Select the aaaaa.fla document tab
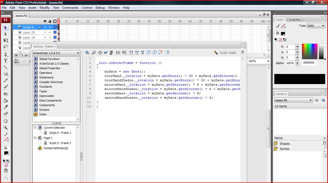The image size is (328, 183). click(21, 15)
